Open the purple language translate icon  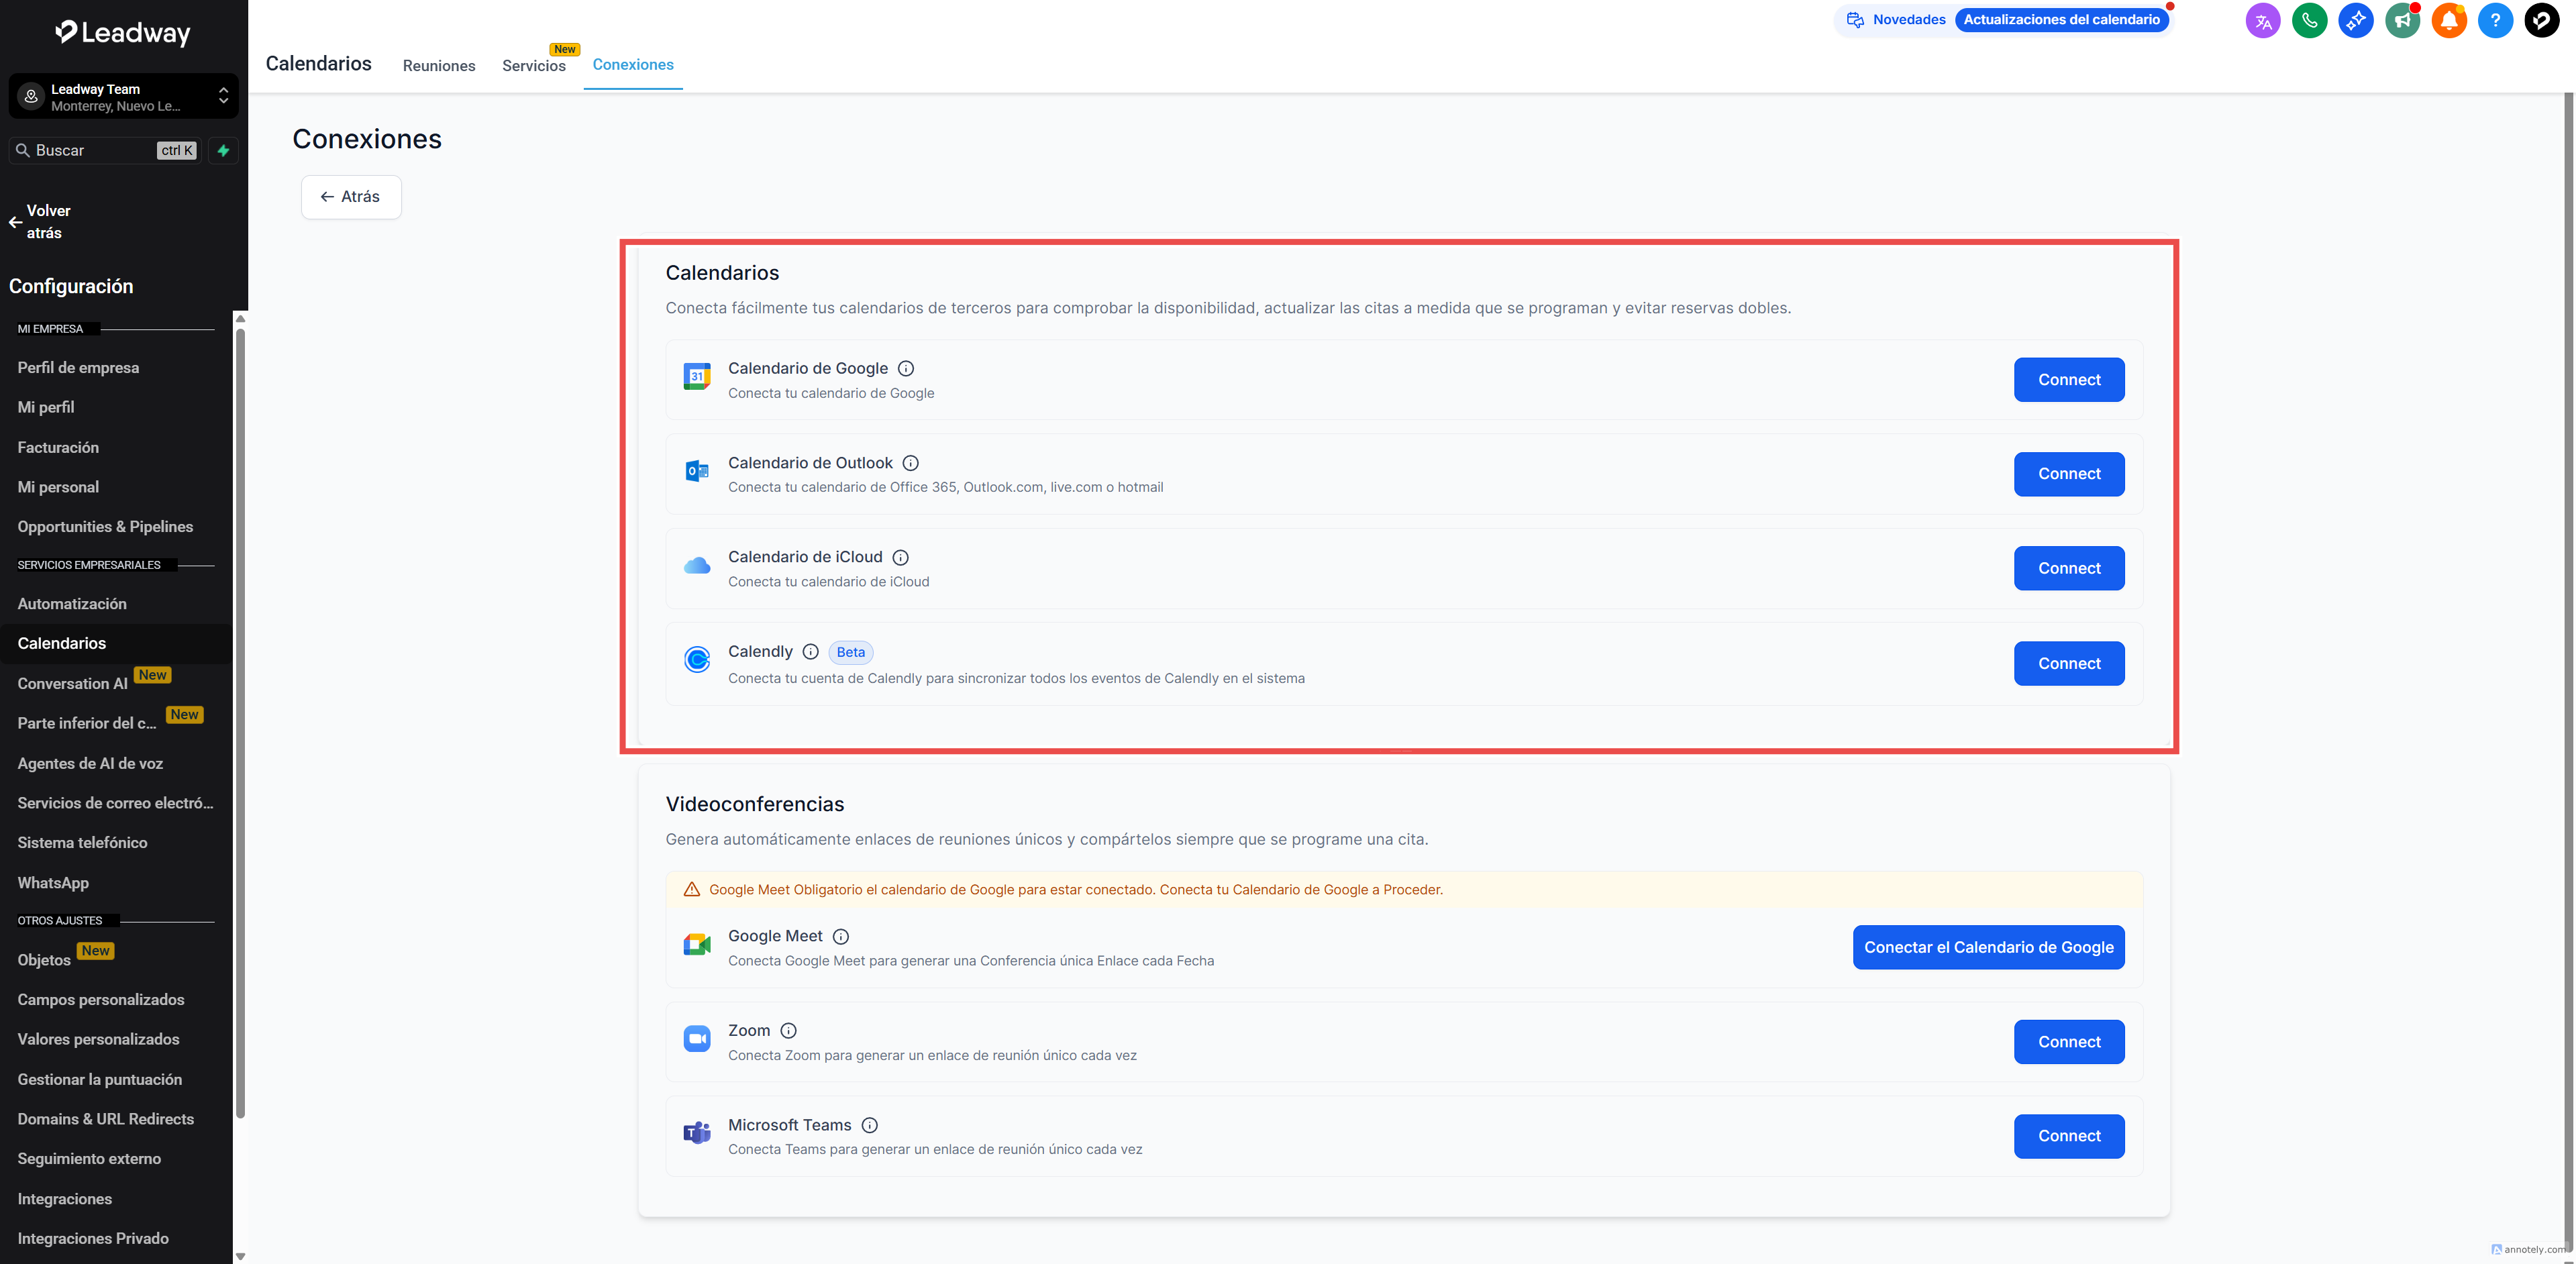click(2262, 20)
